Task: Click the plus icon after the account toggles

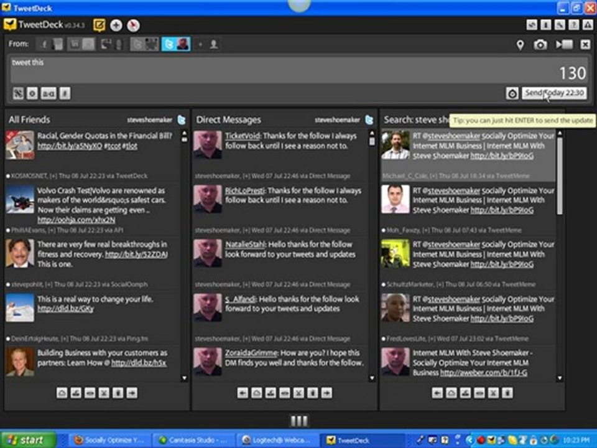Action: (200, 45)
